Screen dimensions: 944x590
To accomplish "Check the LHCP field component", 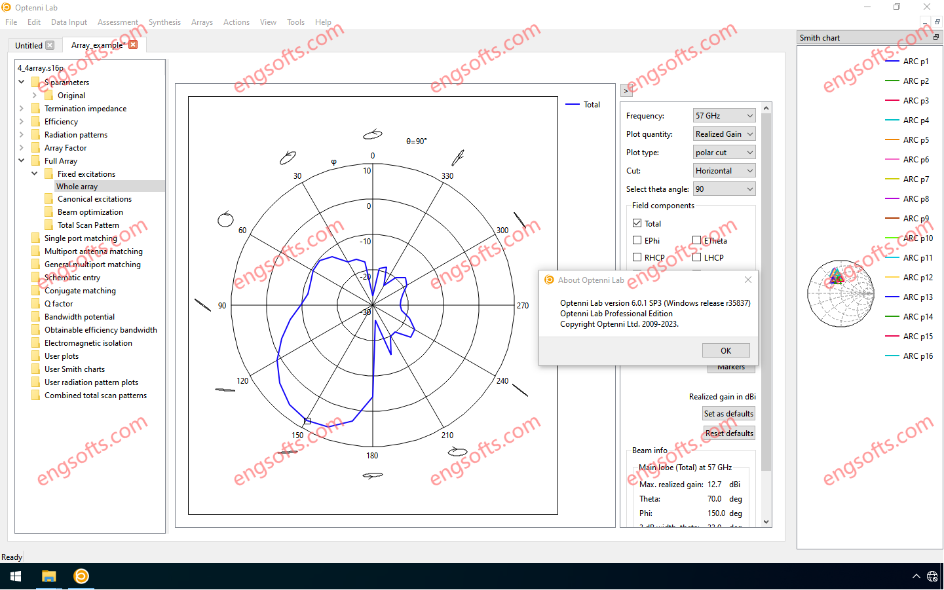I will 697,257.
